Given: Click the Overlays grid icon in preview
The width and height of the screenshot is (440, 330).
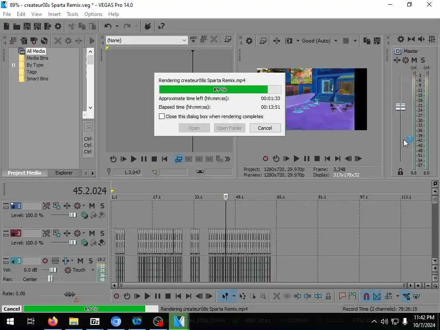Looking at the screenshot, I should [x=346, y=41].
